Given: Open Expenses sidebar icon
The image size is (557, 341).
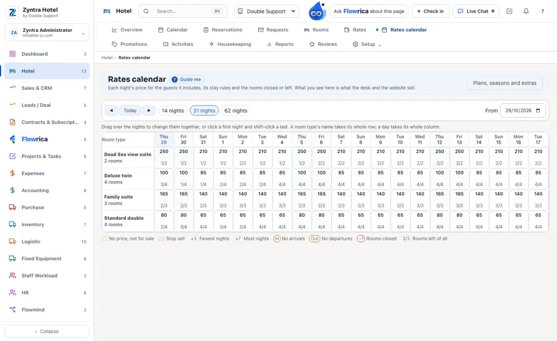Looking at the screenshot, I should (12, 173).
